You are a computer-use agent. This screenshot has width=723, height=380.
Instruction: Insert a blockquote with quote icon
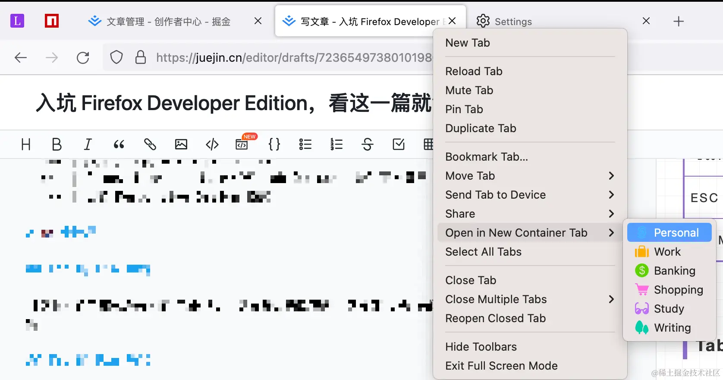pyautogui.click(x=119, y=144)
